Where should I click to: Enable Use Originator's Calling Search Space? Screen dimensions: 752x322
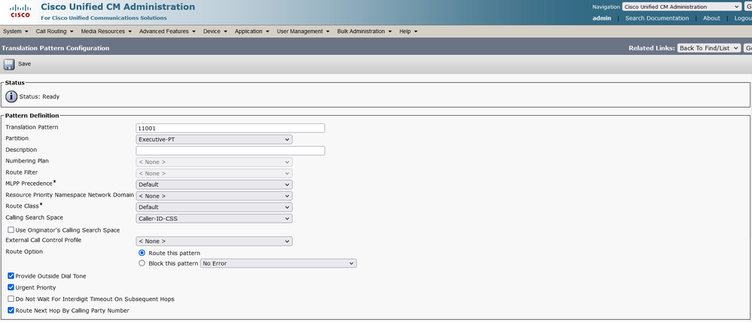[x=11, y=230]
